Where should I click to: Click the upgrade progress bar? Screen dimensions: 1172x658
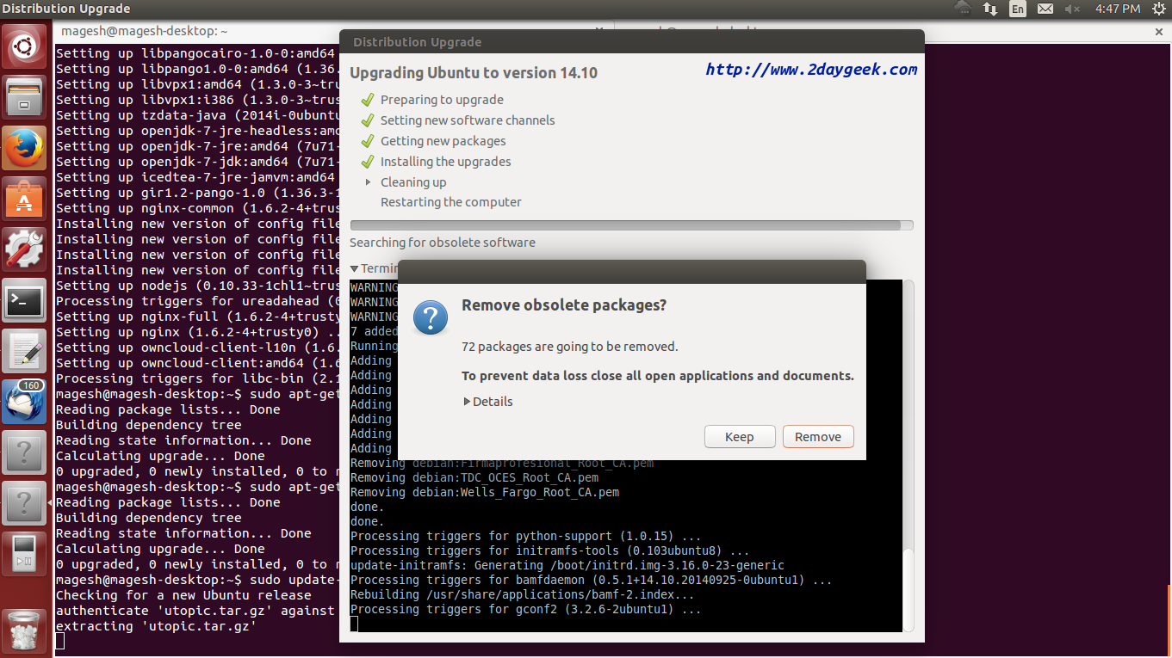(631, 225)
